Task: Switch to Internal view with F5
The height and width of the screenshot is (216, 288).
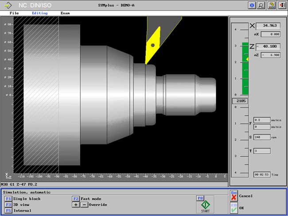Action: pos(8,210)
